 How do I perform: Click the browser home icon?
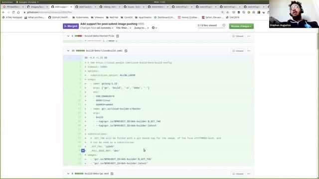18,12
